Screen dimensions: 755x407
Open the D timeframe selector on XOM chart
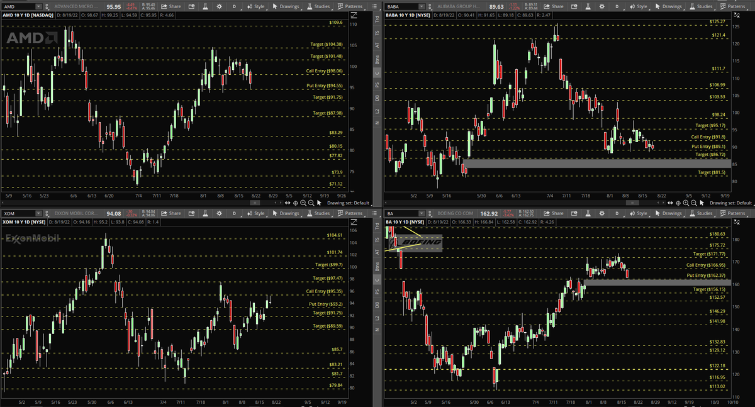coord(234,213)
